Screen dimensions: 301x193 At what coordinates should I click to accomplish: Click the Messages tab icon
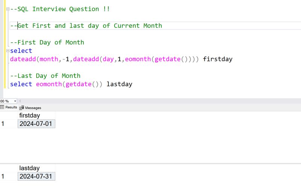pyautogui.click(x=22, y=108)
